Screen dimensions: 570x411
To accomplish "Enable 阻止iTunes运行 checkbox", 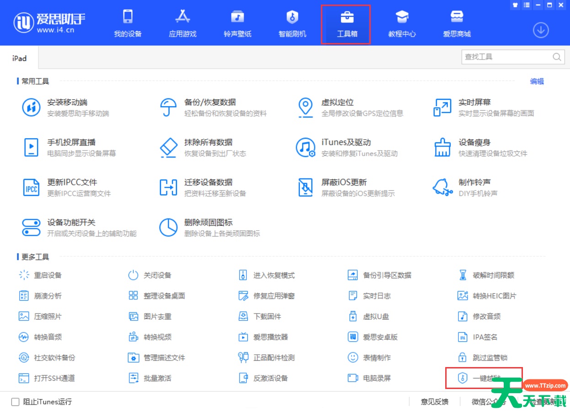I will [16, 402].
